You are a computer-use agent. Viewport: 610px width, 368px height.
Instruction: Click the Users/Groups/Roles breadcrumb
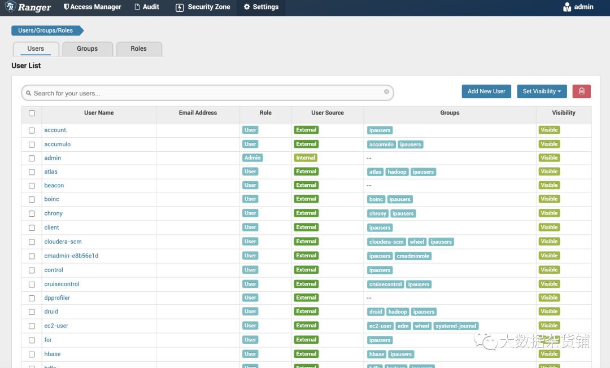(46, 30)
